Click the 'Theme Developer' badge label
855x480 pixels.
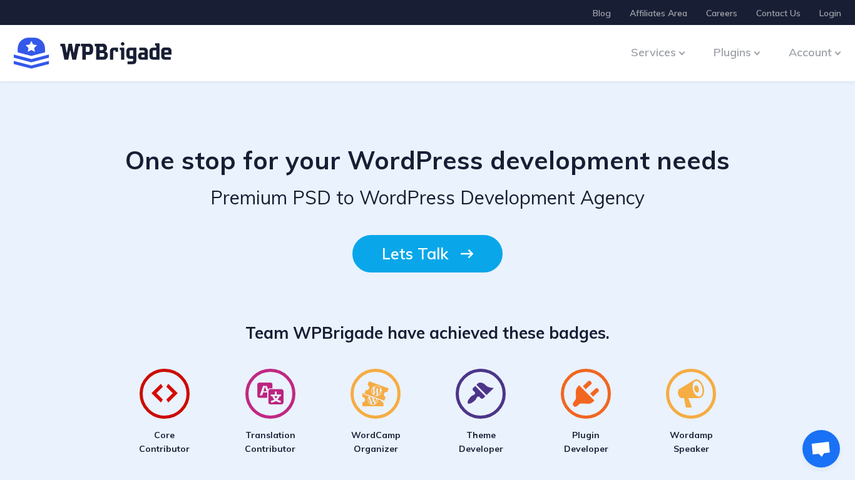tap(481, 442)
